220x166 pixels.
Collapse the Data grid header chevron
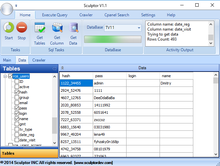click(62, 68)
